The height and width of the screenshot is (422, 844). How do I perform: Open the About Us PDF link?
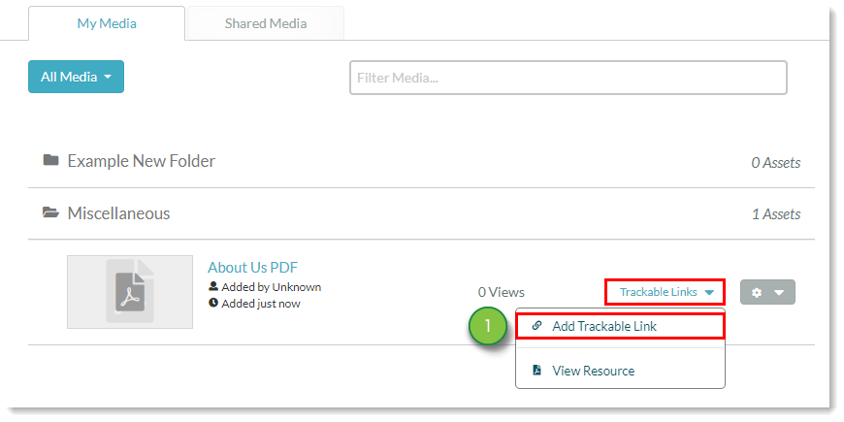pyautogui.click(x=252, y=268)
